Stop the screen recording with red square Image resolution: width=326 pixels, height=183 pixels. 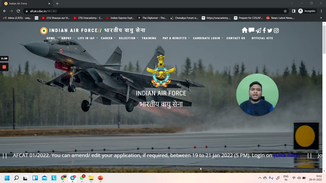[x=4, y=67]
